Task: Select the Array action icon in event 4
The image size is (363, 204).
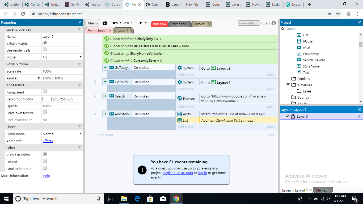Action: [x=180, y=114]
